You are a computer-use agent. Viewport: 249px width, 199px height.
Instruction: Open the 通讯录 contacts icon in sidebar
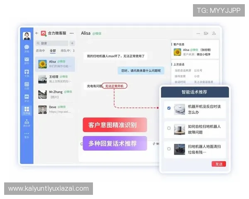tap(27, 123)
